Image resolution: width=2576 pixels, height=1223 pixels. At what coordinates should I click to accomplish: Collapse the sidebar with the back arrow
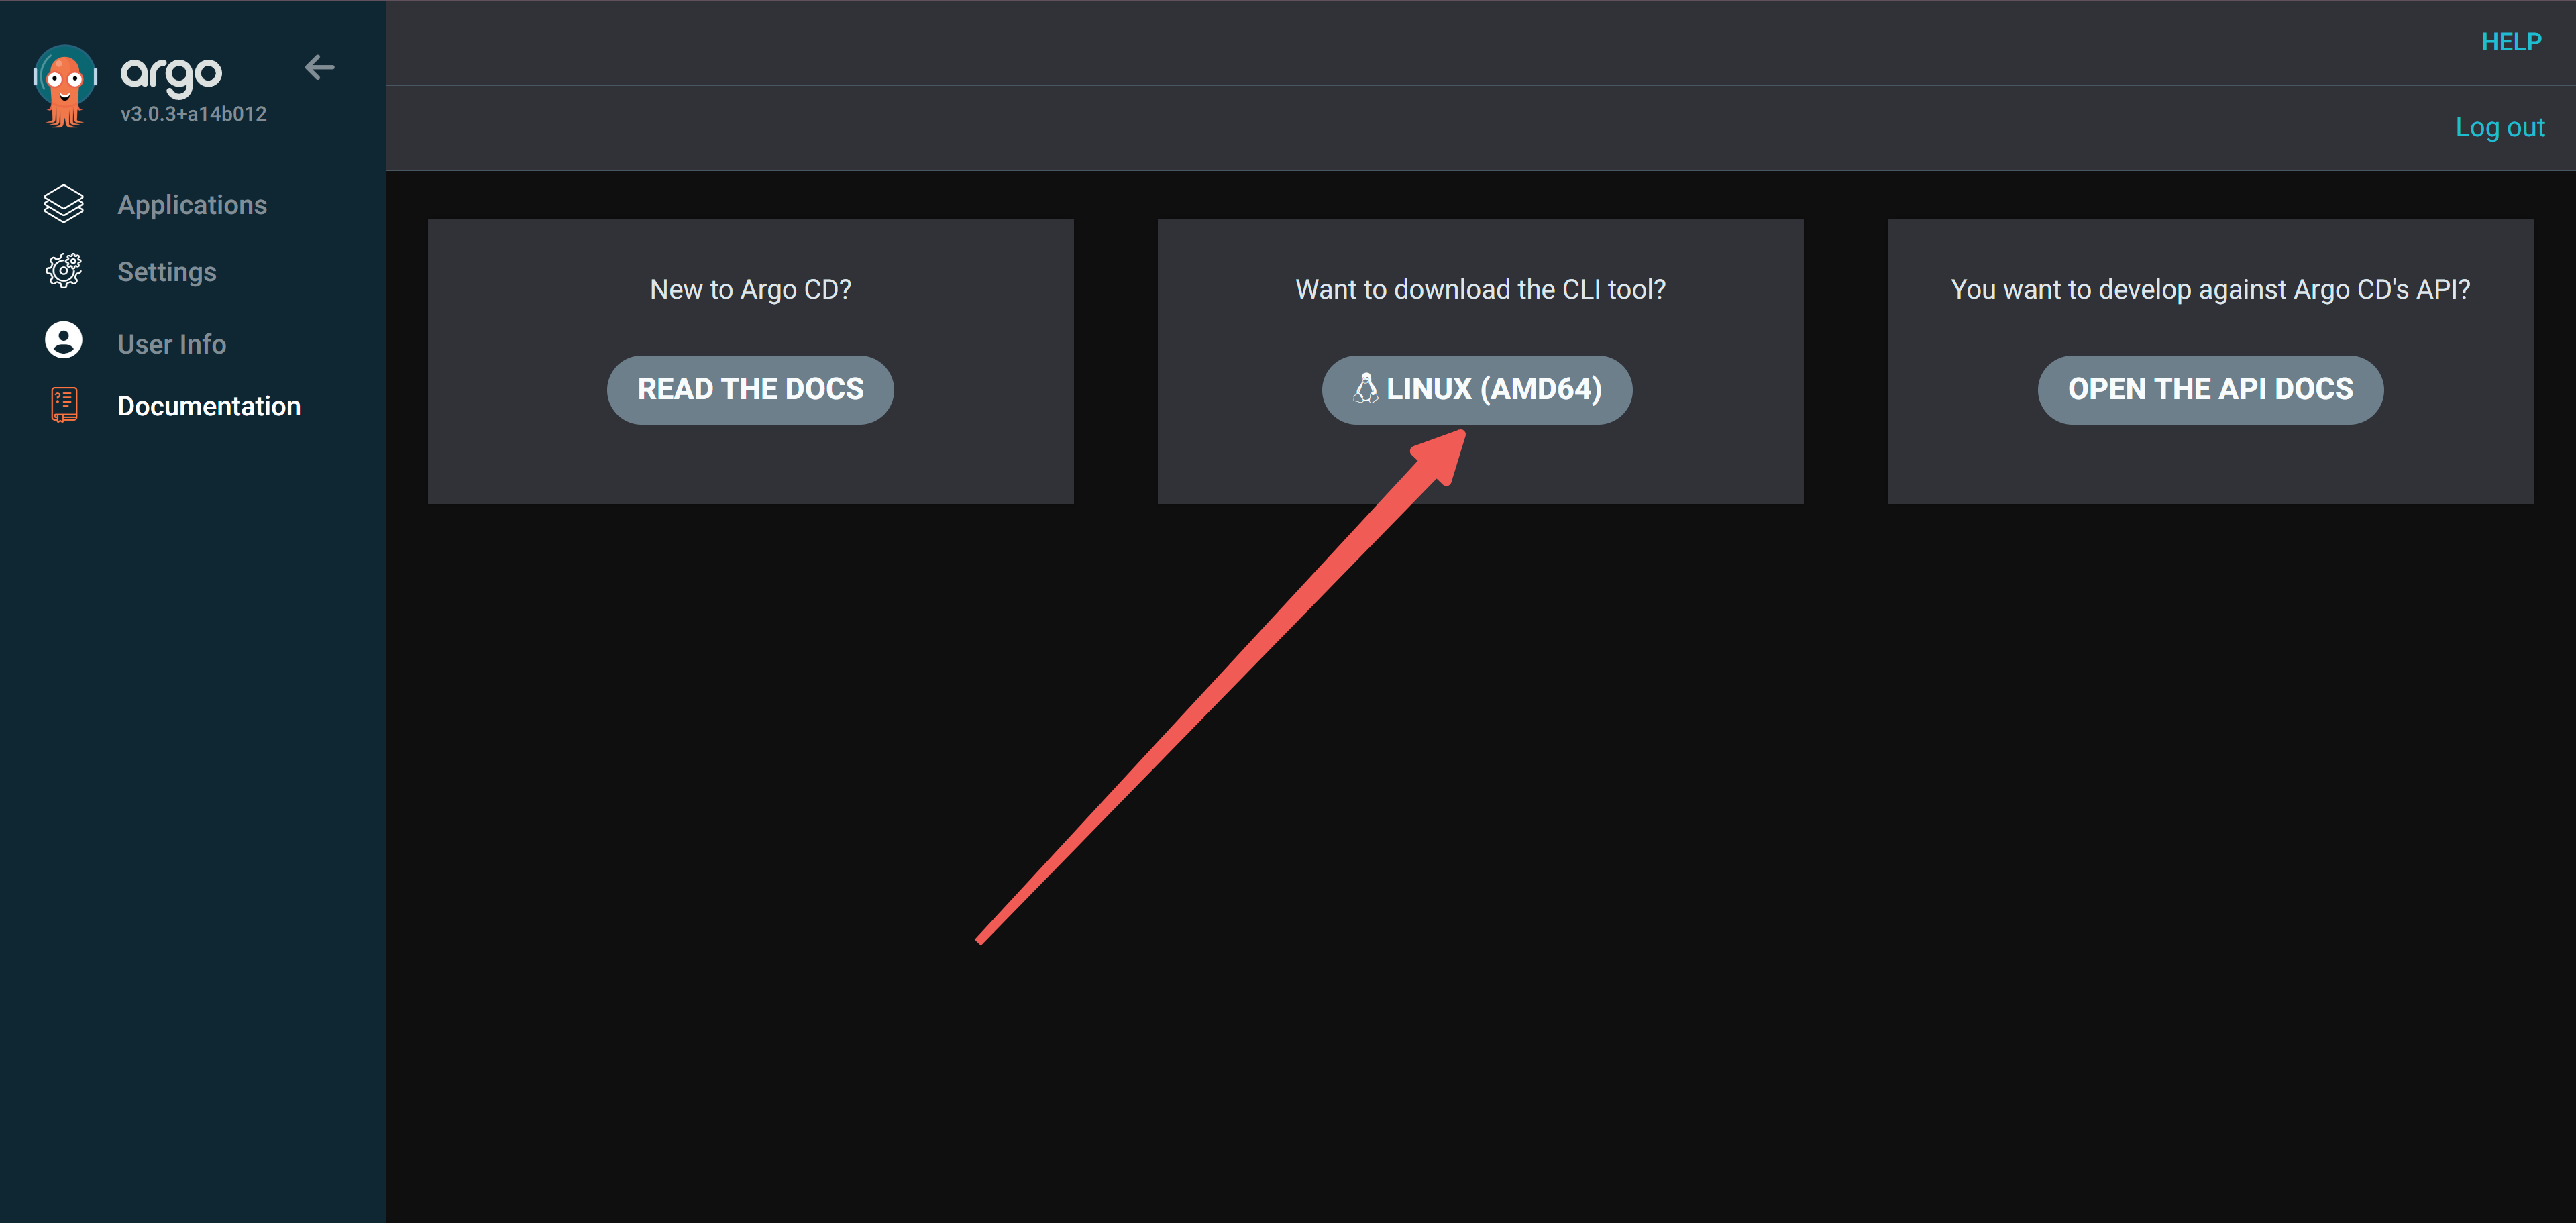(x=320, y=67)
